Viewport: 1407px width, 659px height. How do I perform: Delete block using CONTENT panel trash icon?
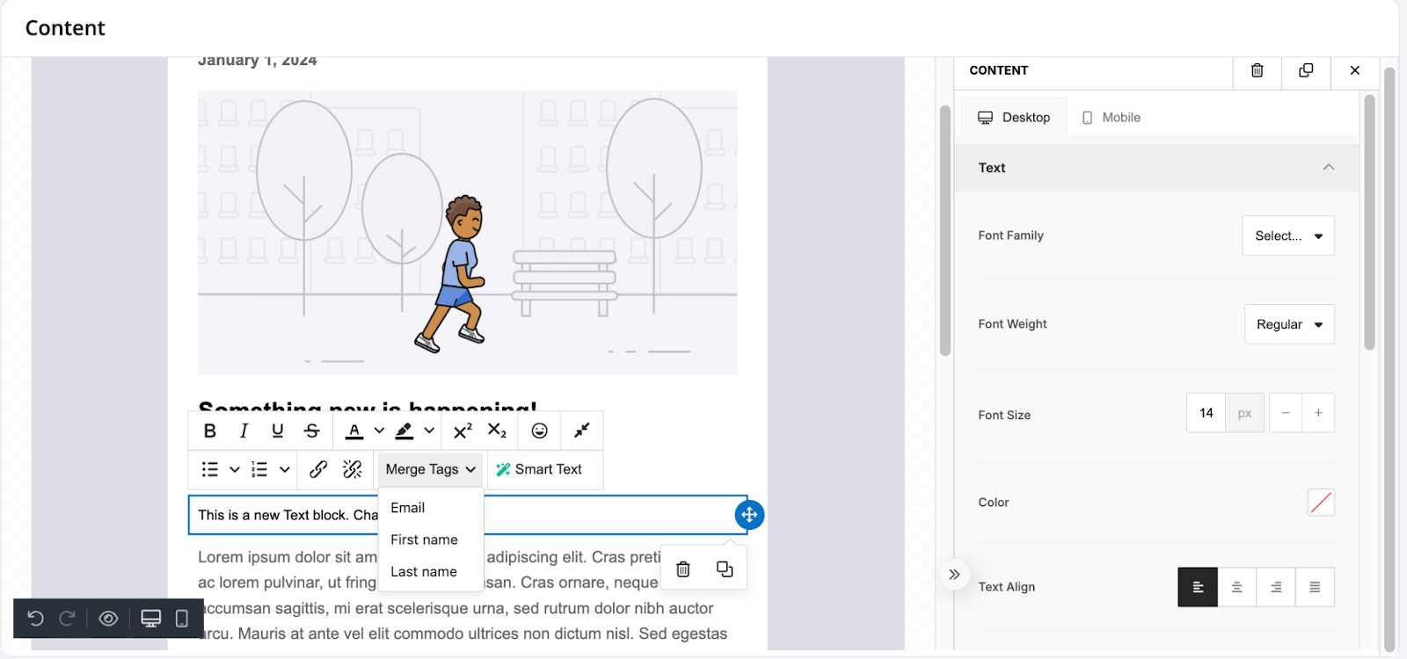tap(1257, 70)
